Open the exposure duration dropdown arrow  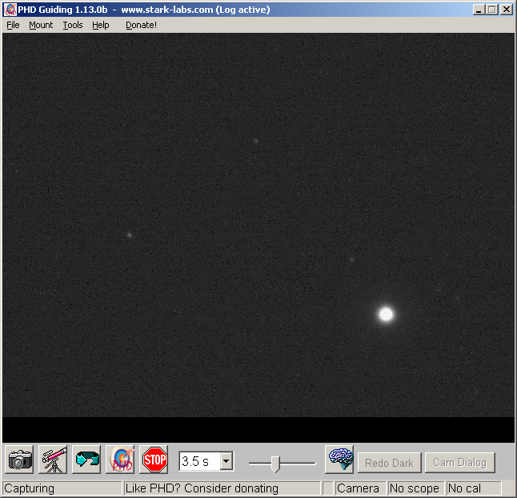(226, 460)
